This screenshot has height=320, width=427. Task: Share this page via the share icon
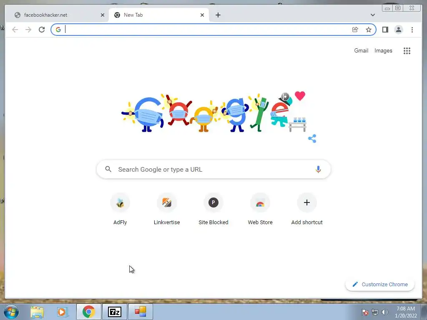355,30
